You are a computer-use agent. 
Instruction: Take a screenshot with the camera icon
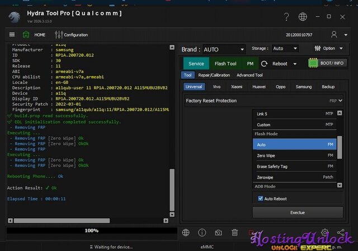click(x=218, y=232)
